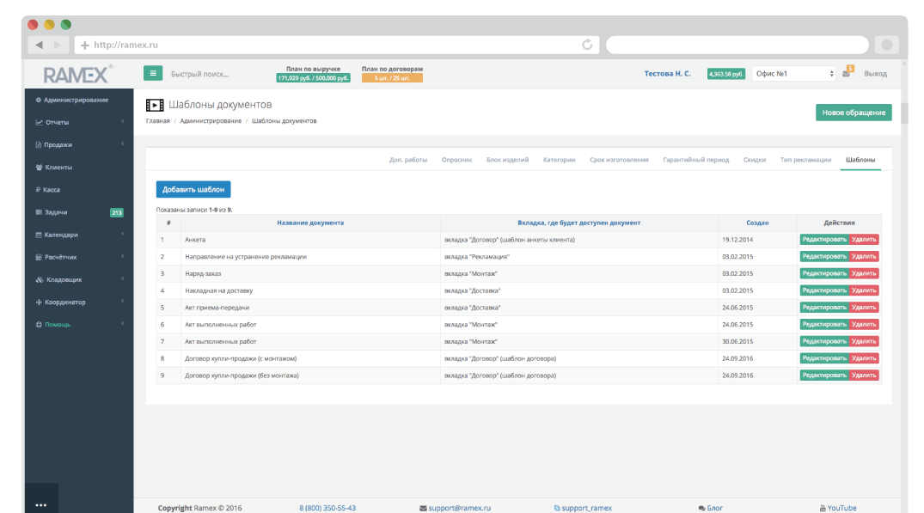Click the Кладовщик sidebar icon

click(40, 280)
